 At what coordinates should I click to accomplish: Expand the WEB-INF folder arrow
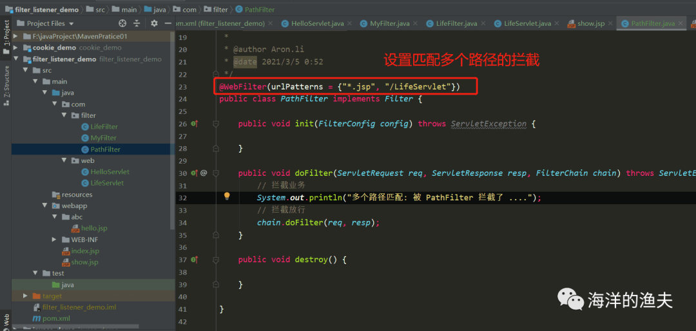54,240
